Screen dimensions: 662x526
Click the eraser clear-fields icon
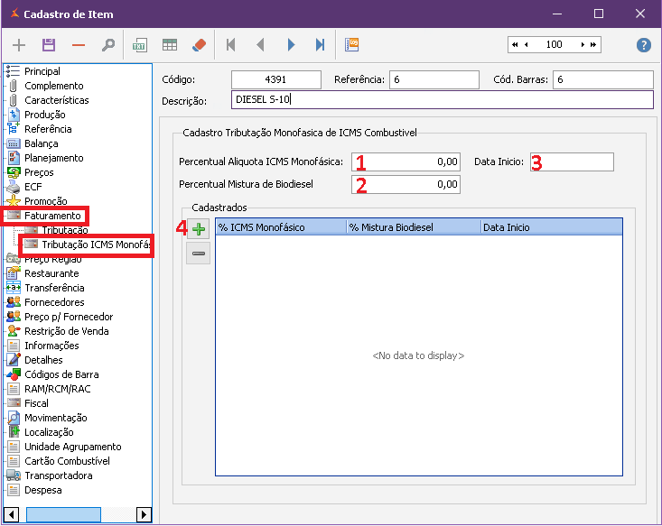(200, 45)
